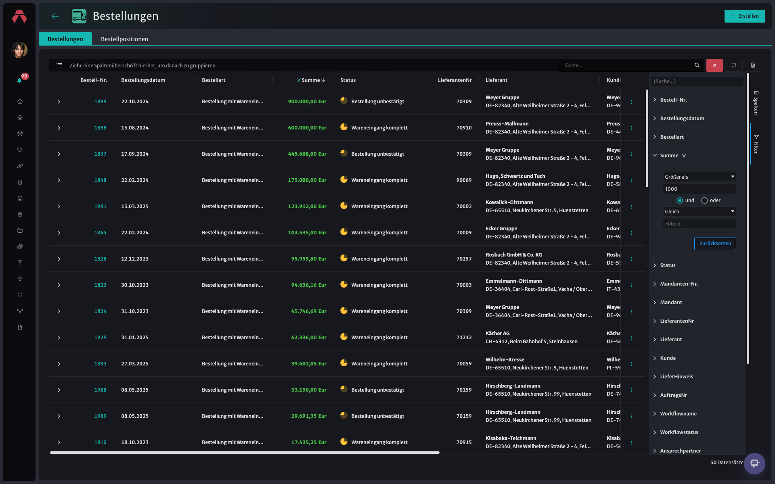Open the chat support bubble
775x484 pixels.
[x=754, y=463]
